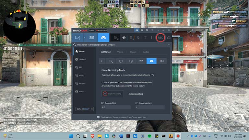Click the Image capture hotkey field showing F11
This screenshot has height=140, width=249.
[150, 107]
